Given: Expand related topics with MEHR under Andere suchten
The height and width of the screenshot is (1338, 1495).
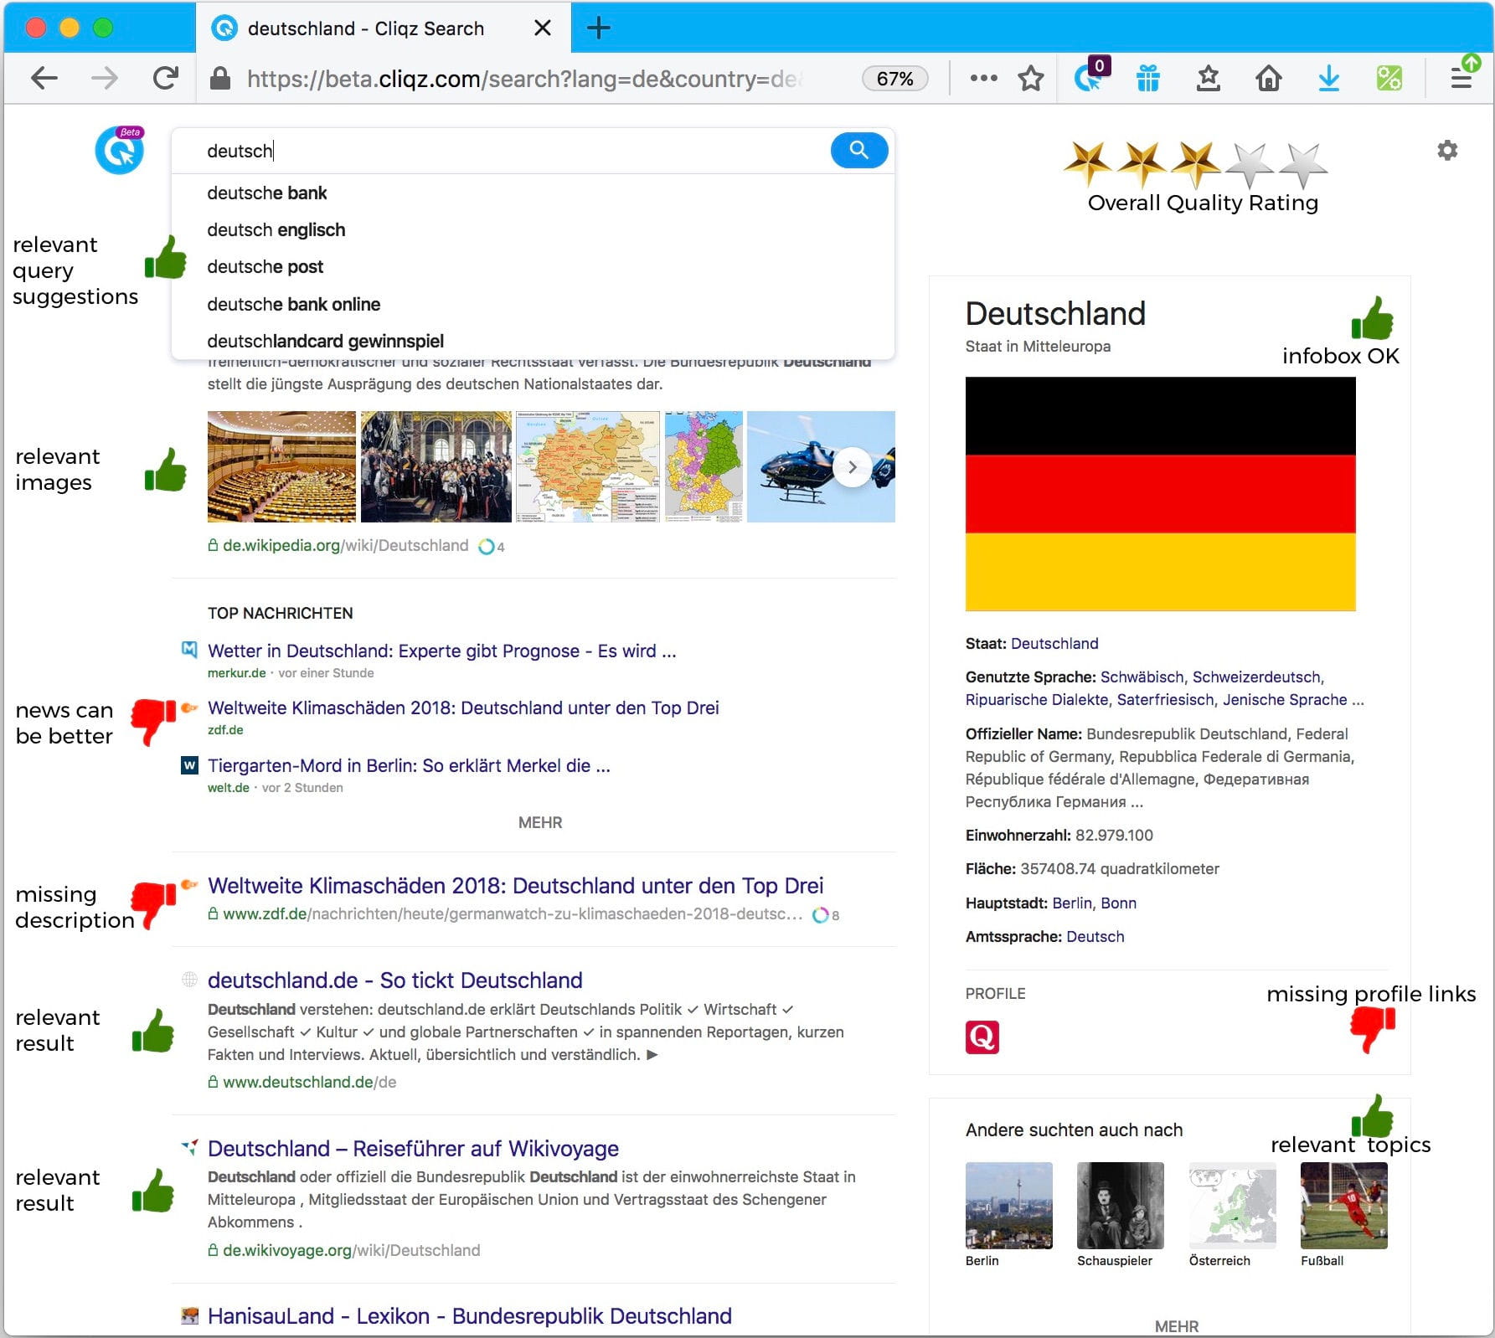Looking at the screenshot, I should coord(1176,1326).
